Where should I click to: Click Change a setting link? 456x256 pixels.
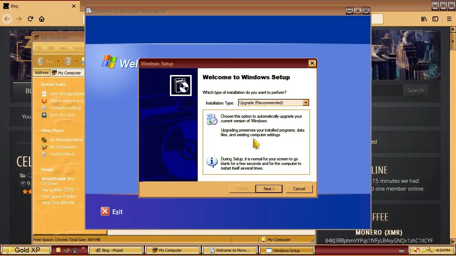pos(65,108)
